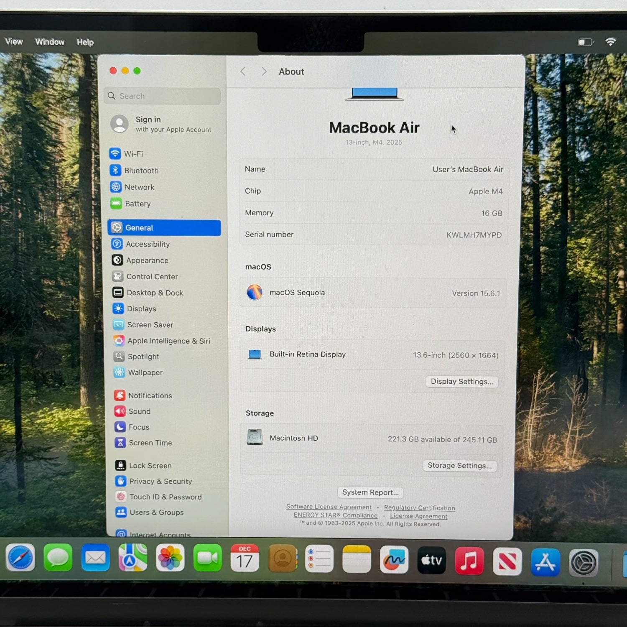Click the Display Settings button
This screenshot has width=627, height=627.
461,382
